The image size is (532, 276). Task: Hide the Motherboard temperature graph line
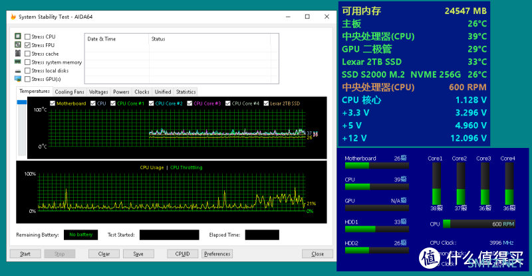tap(53, 103)
